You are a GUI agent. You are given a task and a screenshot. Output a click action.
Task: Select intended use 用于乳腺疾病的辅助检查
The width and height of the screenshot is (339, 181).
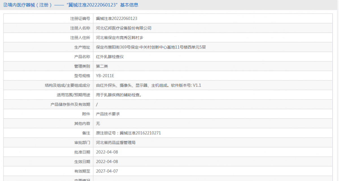[119, 95]
